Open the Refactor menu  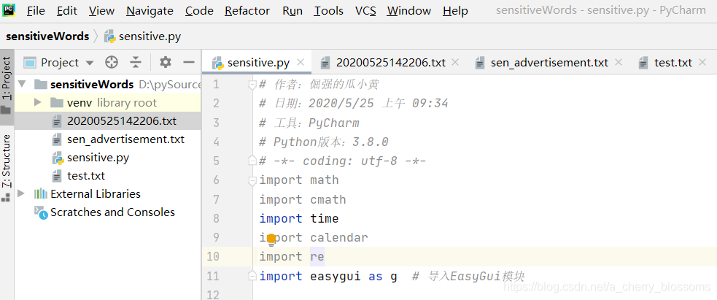coord(247,11)
